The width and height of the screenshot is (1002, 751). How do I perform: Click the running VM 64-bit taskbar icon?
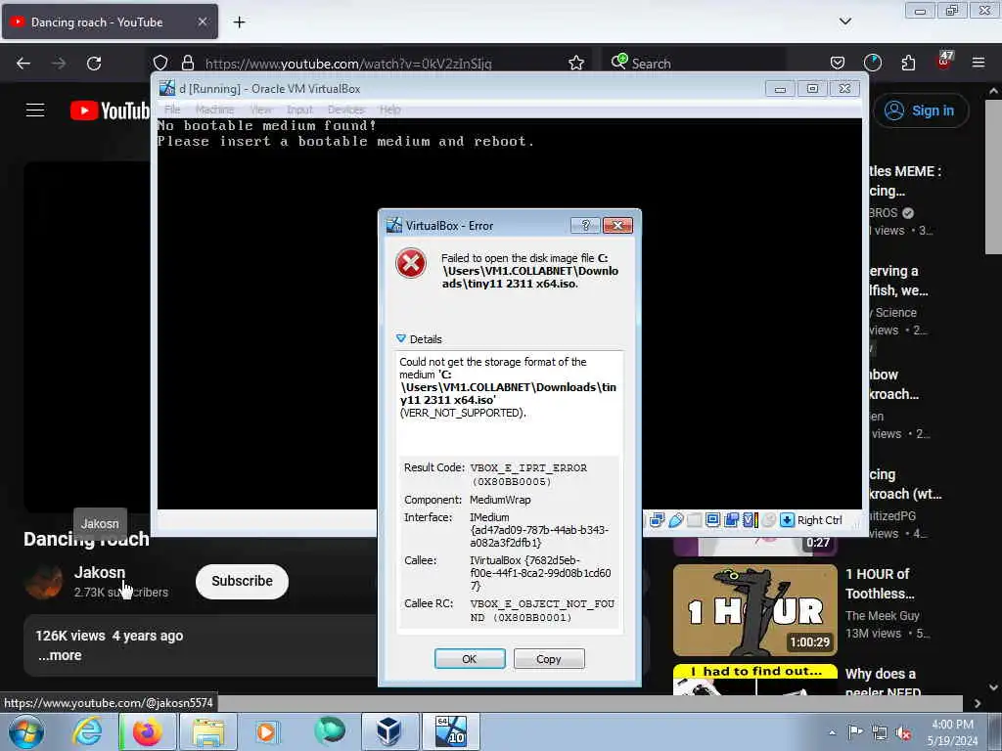pos(451,731)
